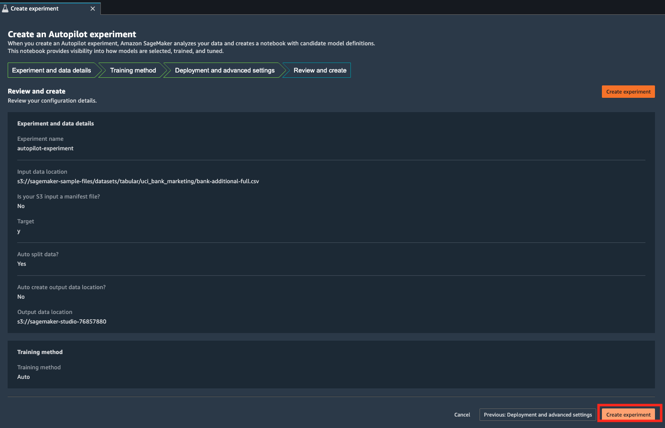Close the Create experiment tab
Viewport: 665px width, 428px height.
pos(93,9)
